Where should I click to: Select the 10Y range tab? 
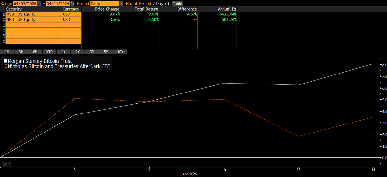tap(120, 52)
